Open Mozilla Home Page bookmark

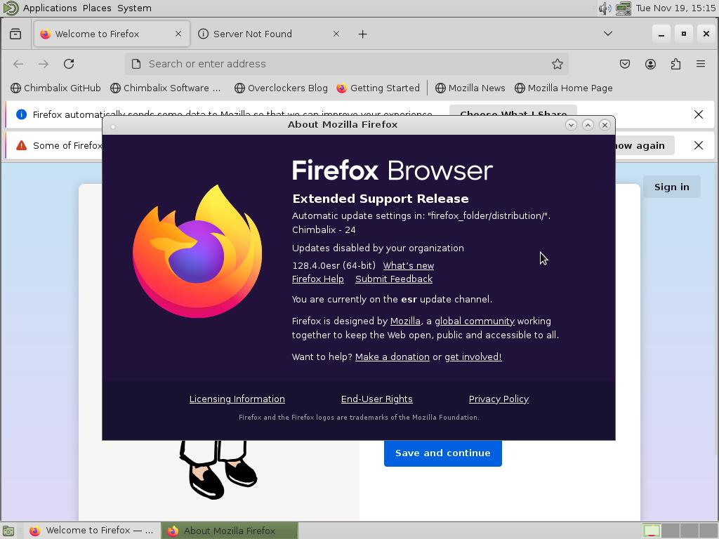click(x=564, y=88)
